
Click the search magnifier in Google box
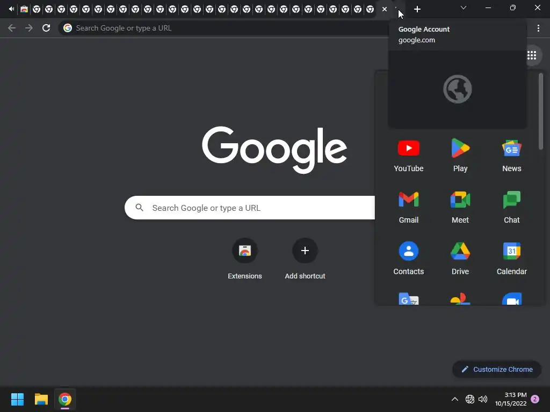click(x=139, y=208)
